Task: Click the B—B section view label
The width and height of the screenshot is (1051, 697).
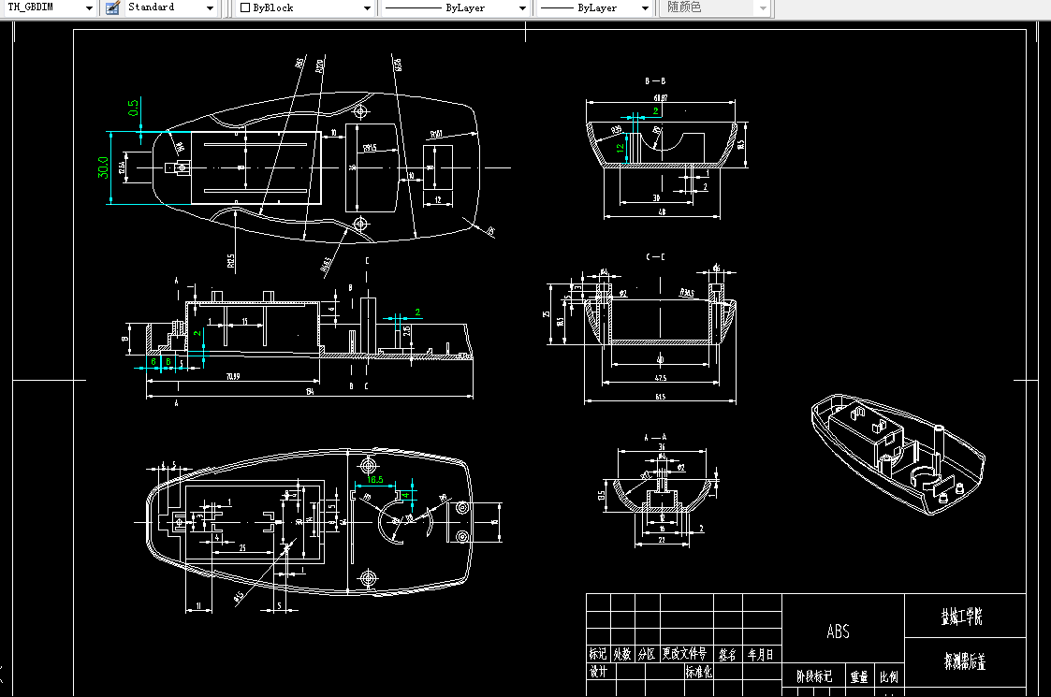Action: 655,80
